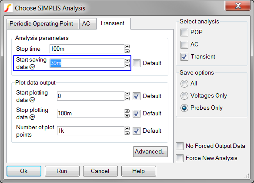Click the Stop plotting data field
Viewport: 254px width, 183px height.
90,113
